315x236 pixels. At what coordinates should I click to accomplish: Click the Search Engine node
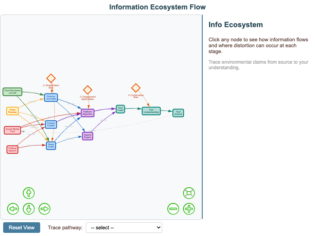pyautogui.click(x=87, y=136)
